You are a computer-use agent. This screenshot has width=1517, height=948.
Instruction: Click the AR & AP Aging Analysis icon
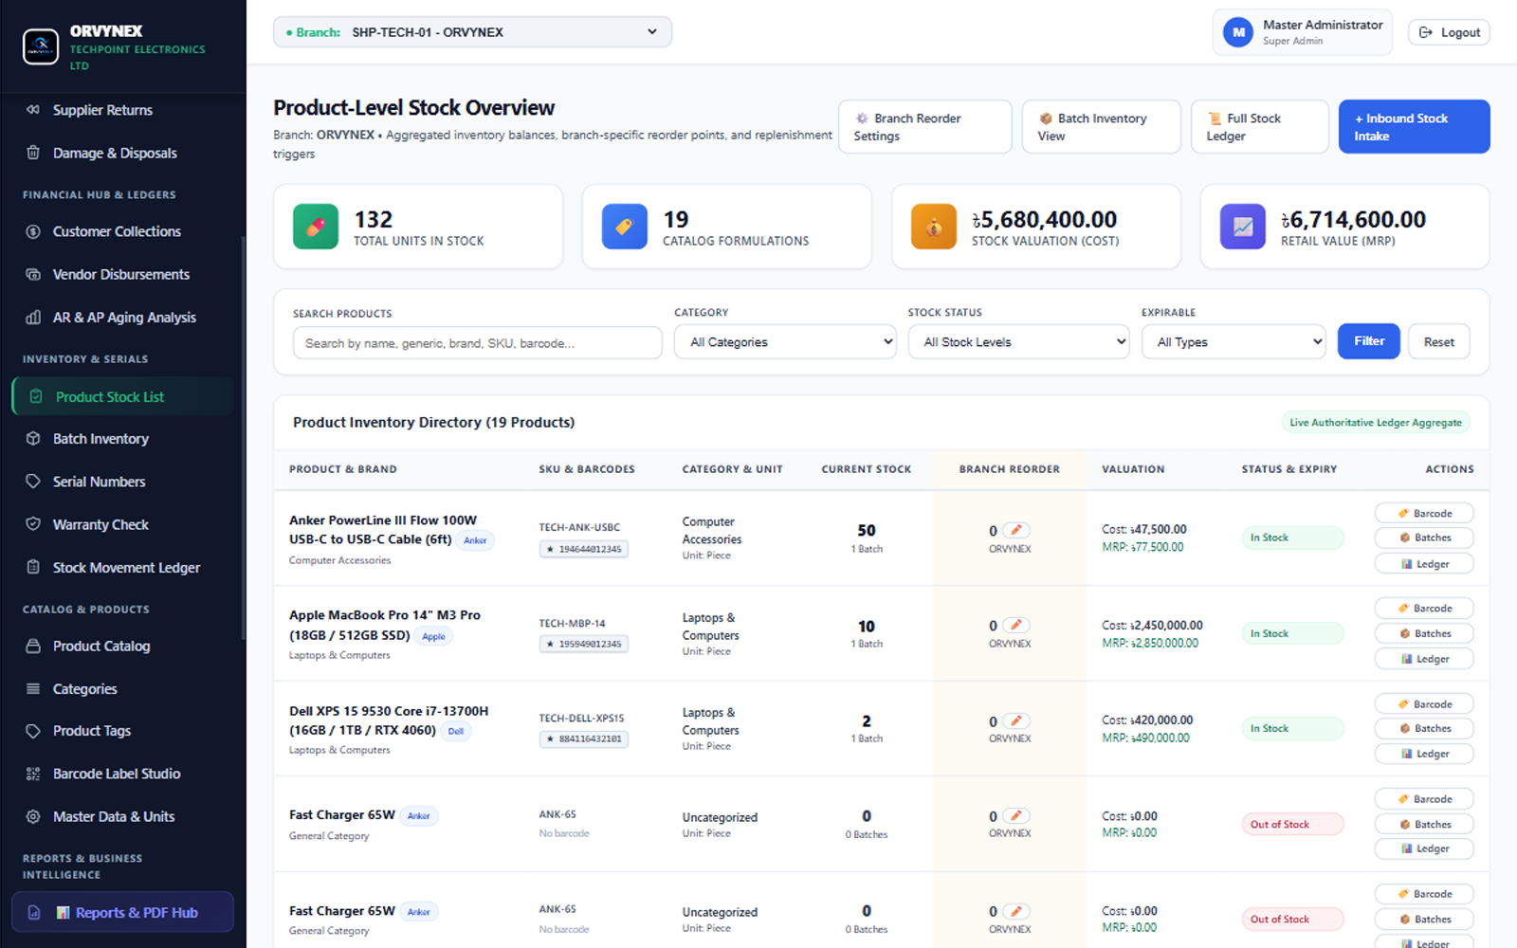pos(33,318)
